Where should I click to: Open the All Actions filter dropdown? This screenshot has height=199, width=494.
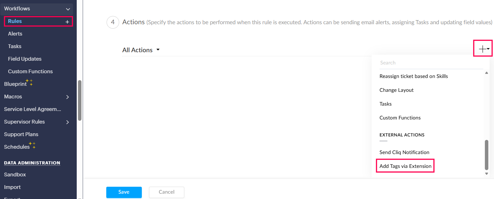141,50
